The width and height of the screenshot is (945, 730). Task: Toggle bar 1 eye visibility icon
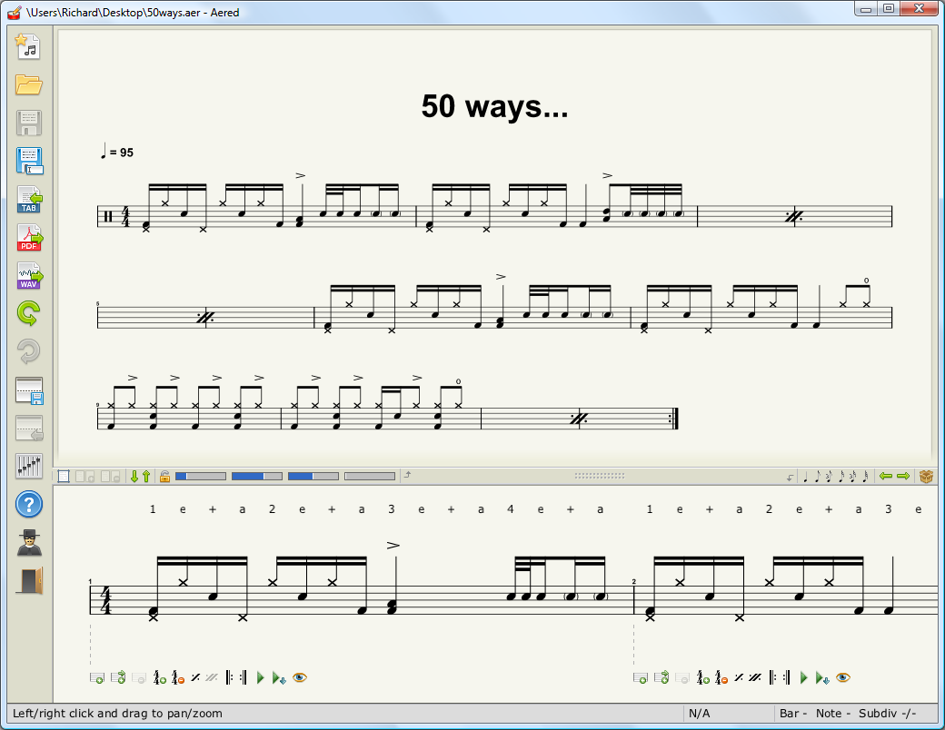(300, 677)
